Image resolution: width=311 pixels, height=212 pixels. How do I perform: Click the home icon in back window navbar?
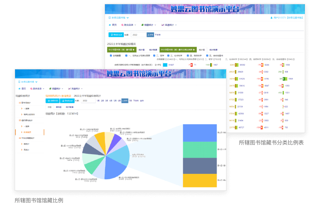point(110,25)
